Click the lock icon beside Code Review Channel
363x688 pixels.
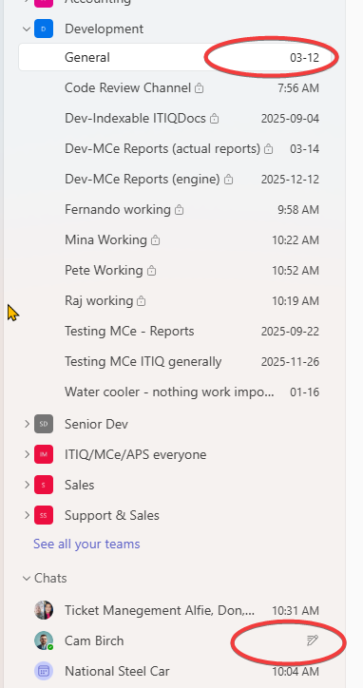200,88
